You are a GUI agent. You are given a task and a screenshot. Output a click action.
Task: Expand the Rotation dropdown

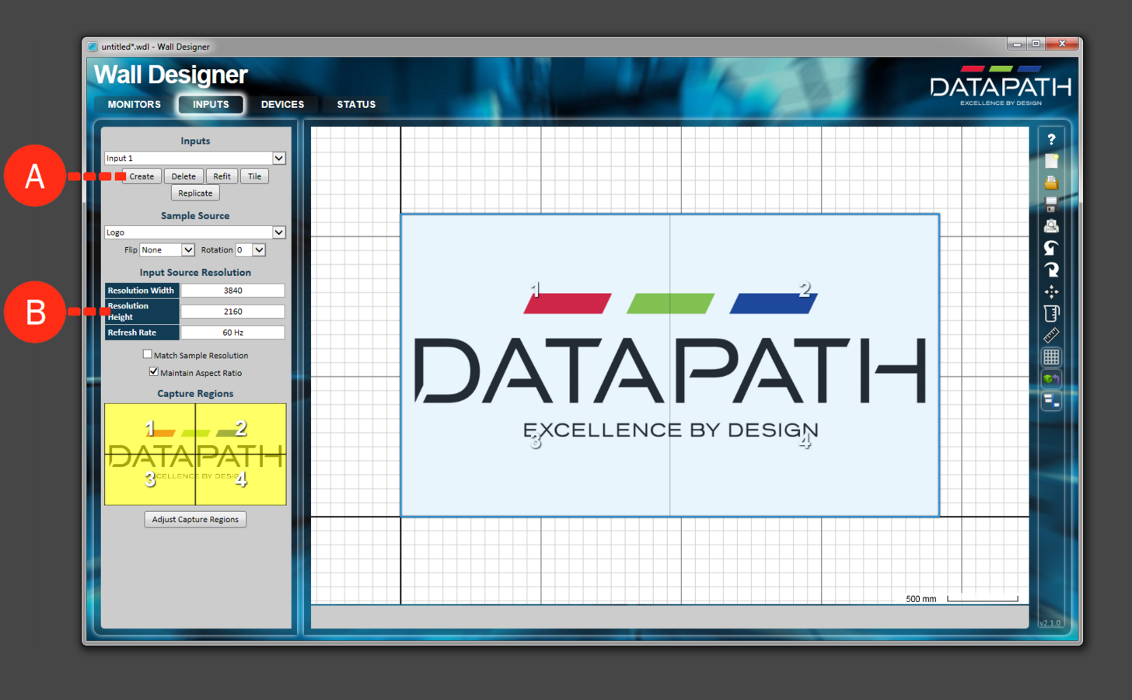[x=259, y=250]
